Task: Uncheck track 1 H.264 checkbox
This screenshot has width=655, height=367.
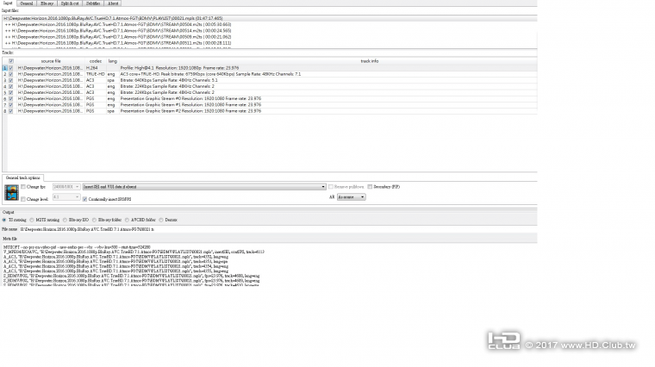Action: 11,68
